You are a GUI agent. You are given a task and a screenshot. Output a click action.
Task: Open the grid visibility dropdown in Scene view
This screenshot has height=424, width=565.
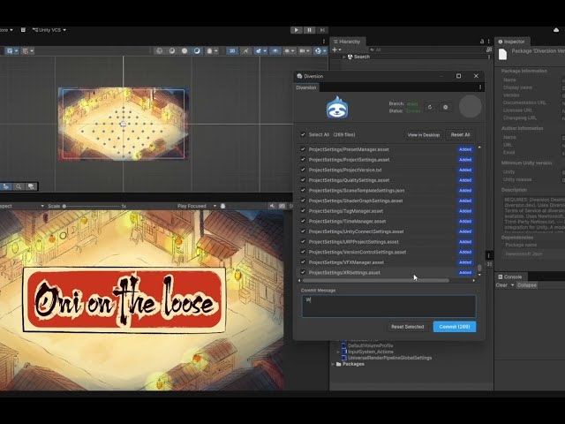(11, 51)
